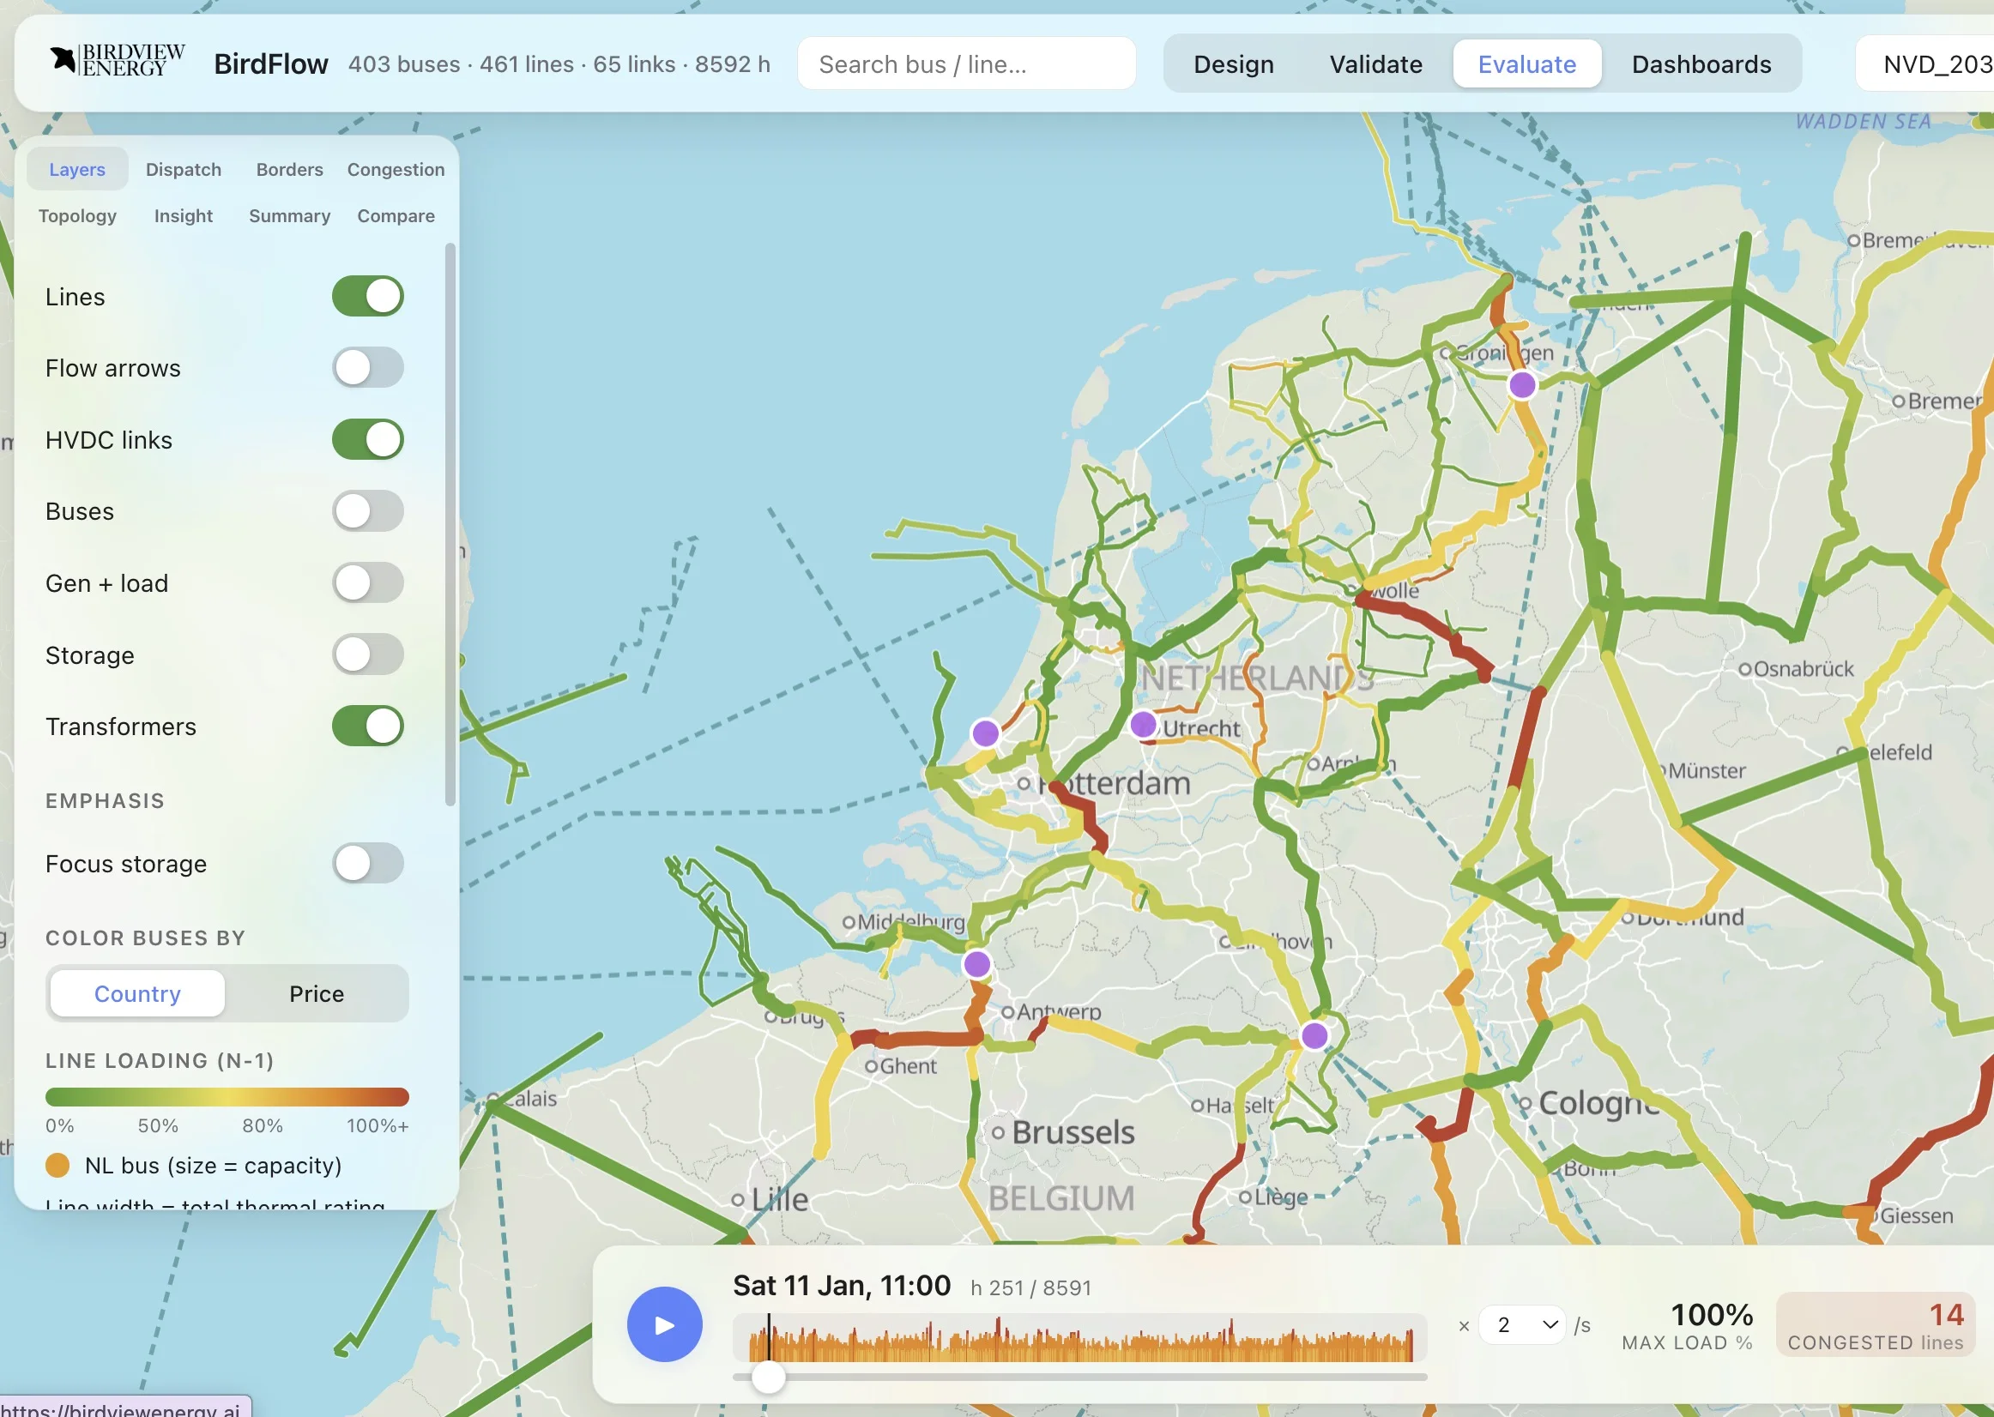Switch to the Topology tab
Screen dimensions: 1994x1417
pos(78,215)
